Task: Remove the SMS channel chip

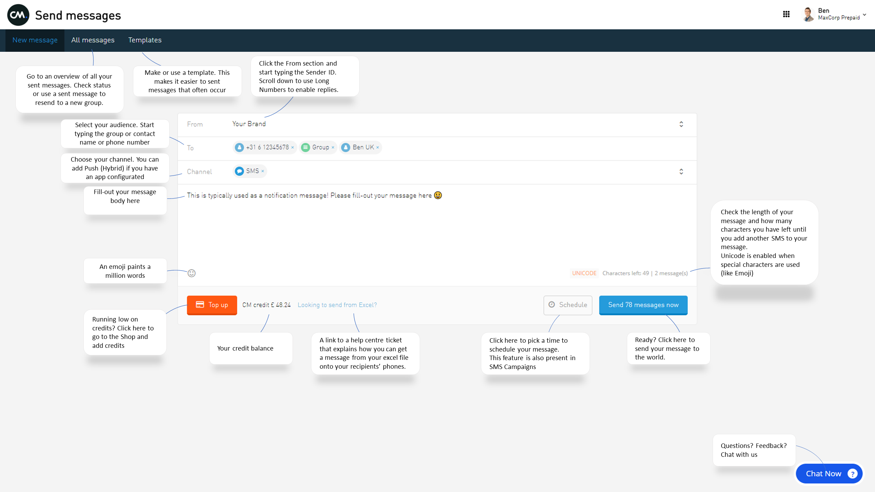Action: 262,171
